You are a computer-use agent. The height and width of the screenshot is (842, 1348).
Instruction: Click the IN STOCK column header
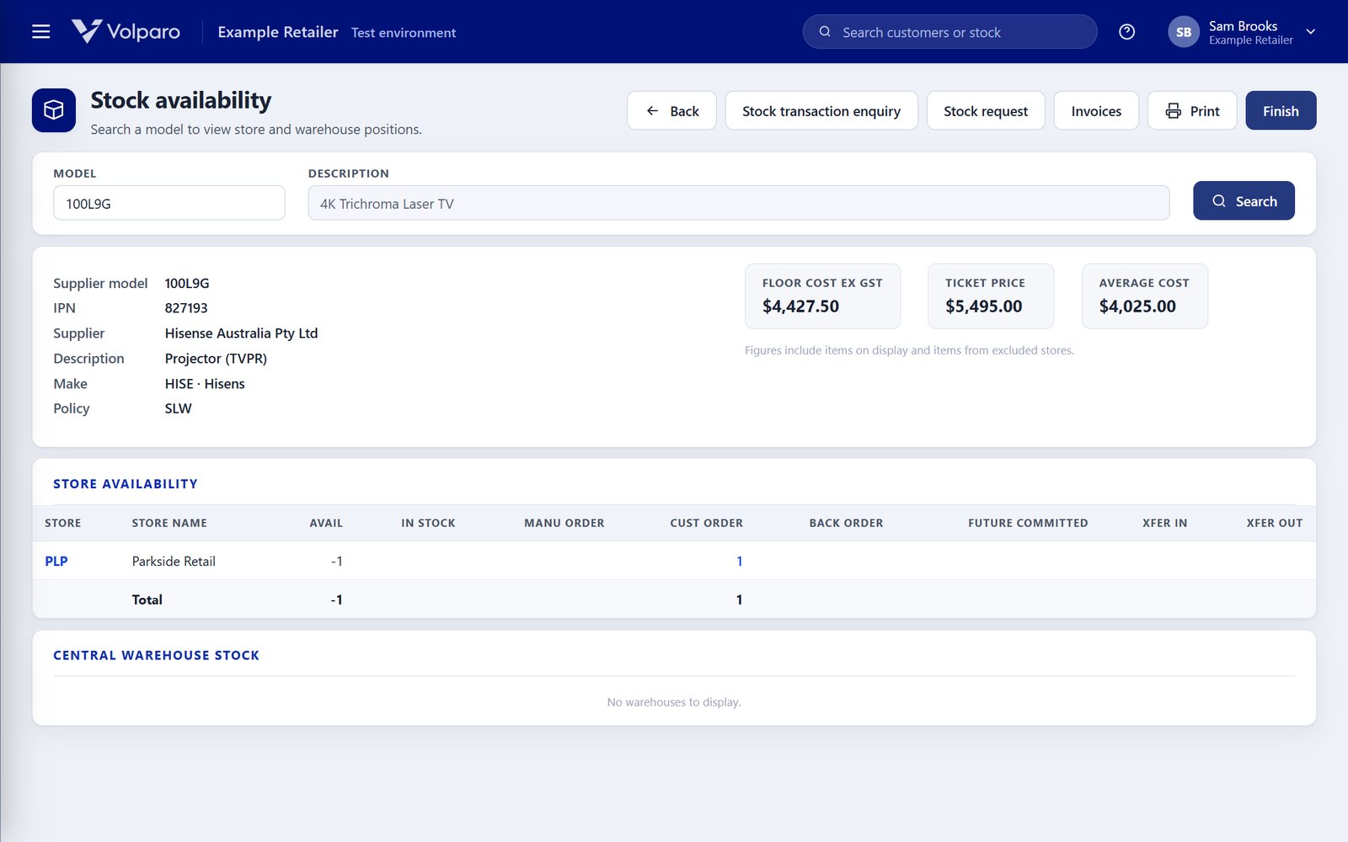tap(428, 523)
